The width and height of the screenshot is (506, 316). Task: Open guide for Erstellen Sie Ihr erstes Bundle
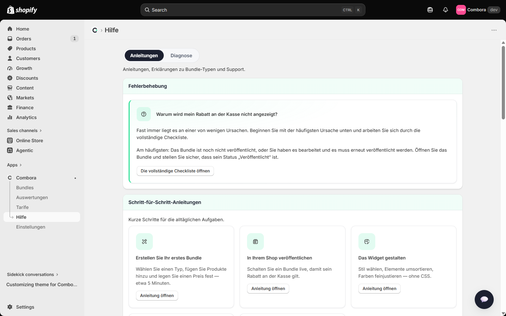[x=157, y=296]
